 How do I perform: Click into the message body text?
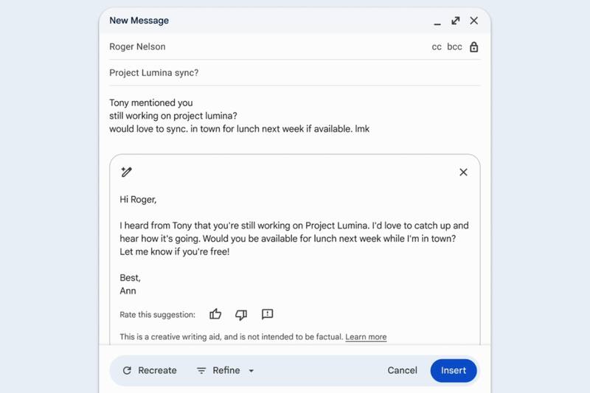point(239,116)
